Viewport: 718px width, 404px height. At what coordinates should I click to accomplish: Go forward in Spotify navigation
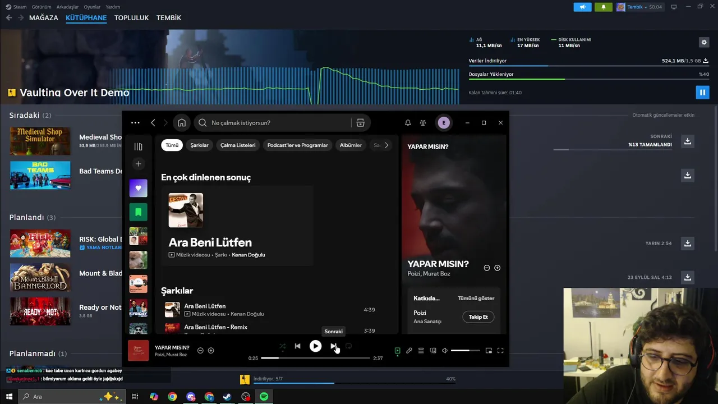pyautogui.click(x=165, y=123)
